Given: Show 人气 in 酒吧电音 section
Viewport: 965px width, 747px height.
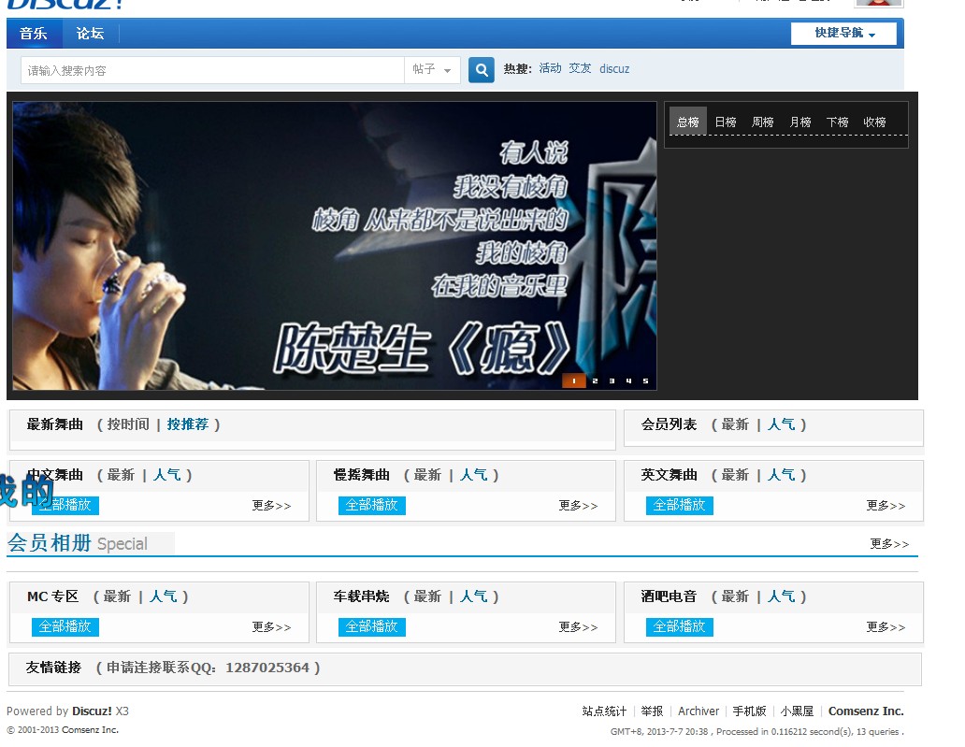Looking at the screenshot, I should tap(782, 596).
